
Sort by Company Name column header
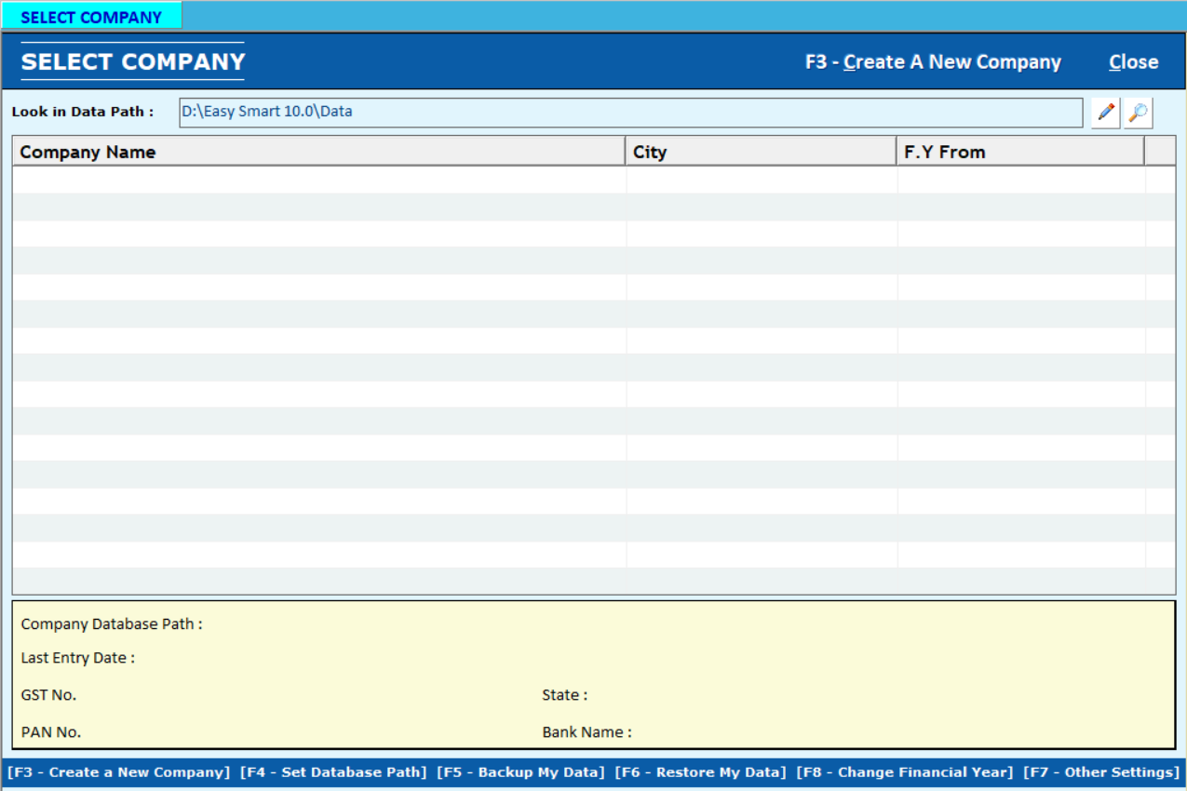pyautogui.click(x=318, y=152)
